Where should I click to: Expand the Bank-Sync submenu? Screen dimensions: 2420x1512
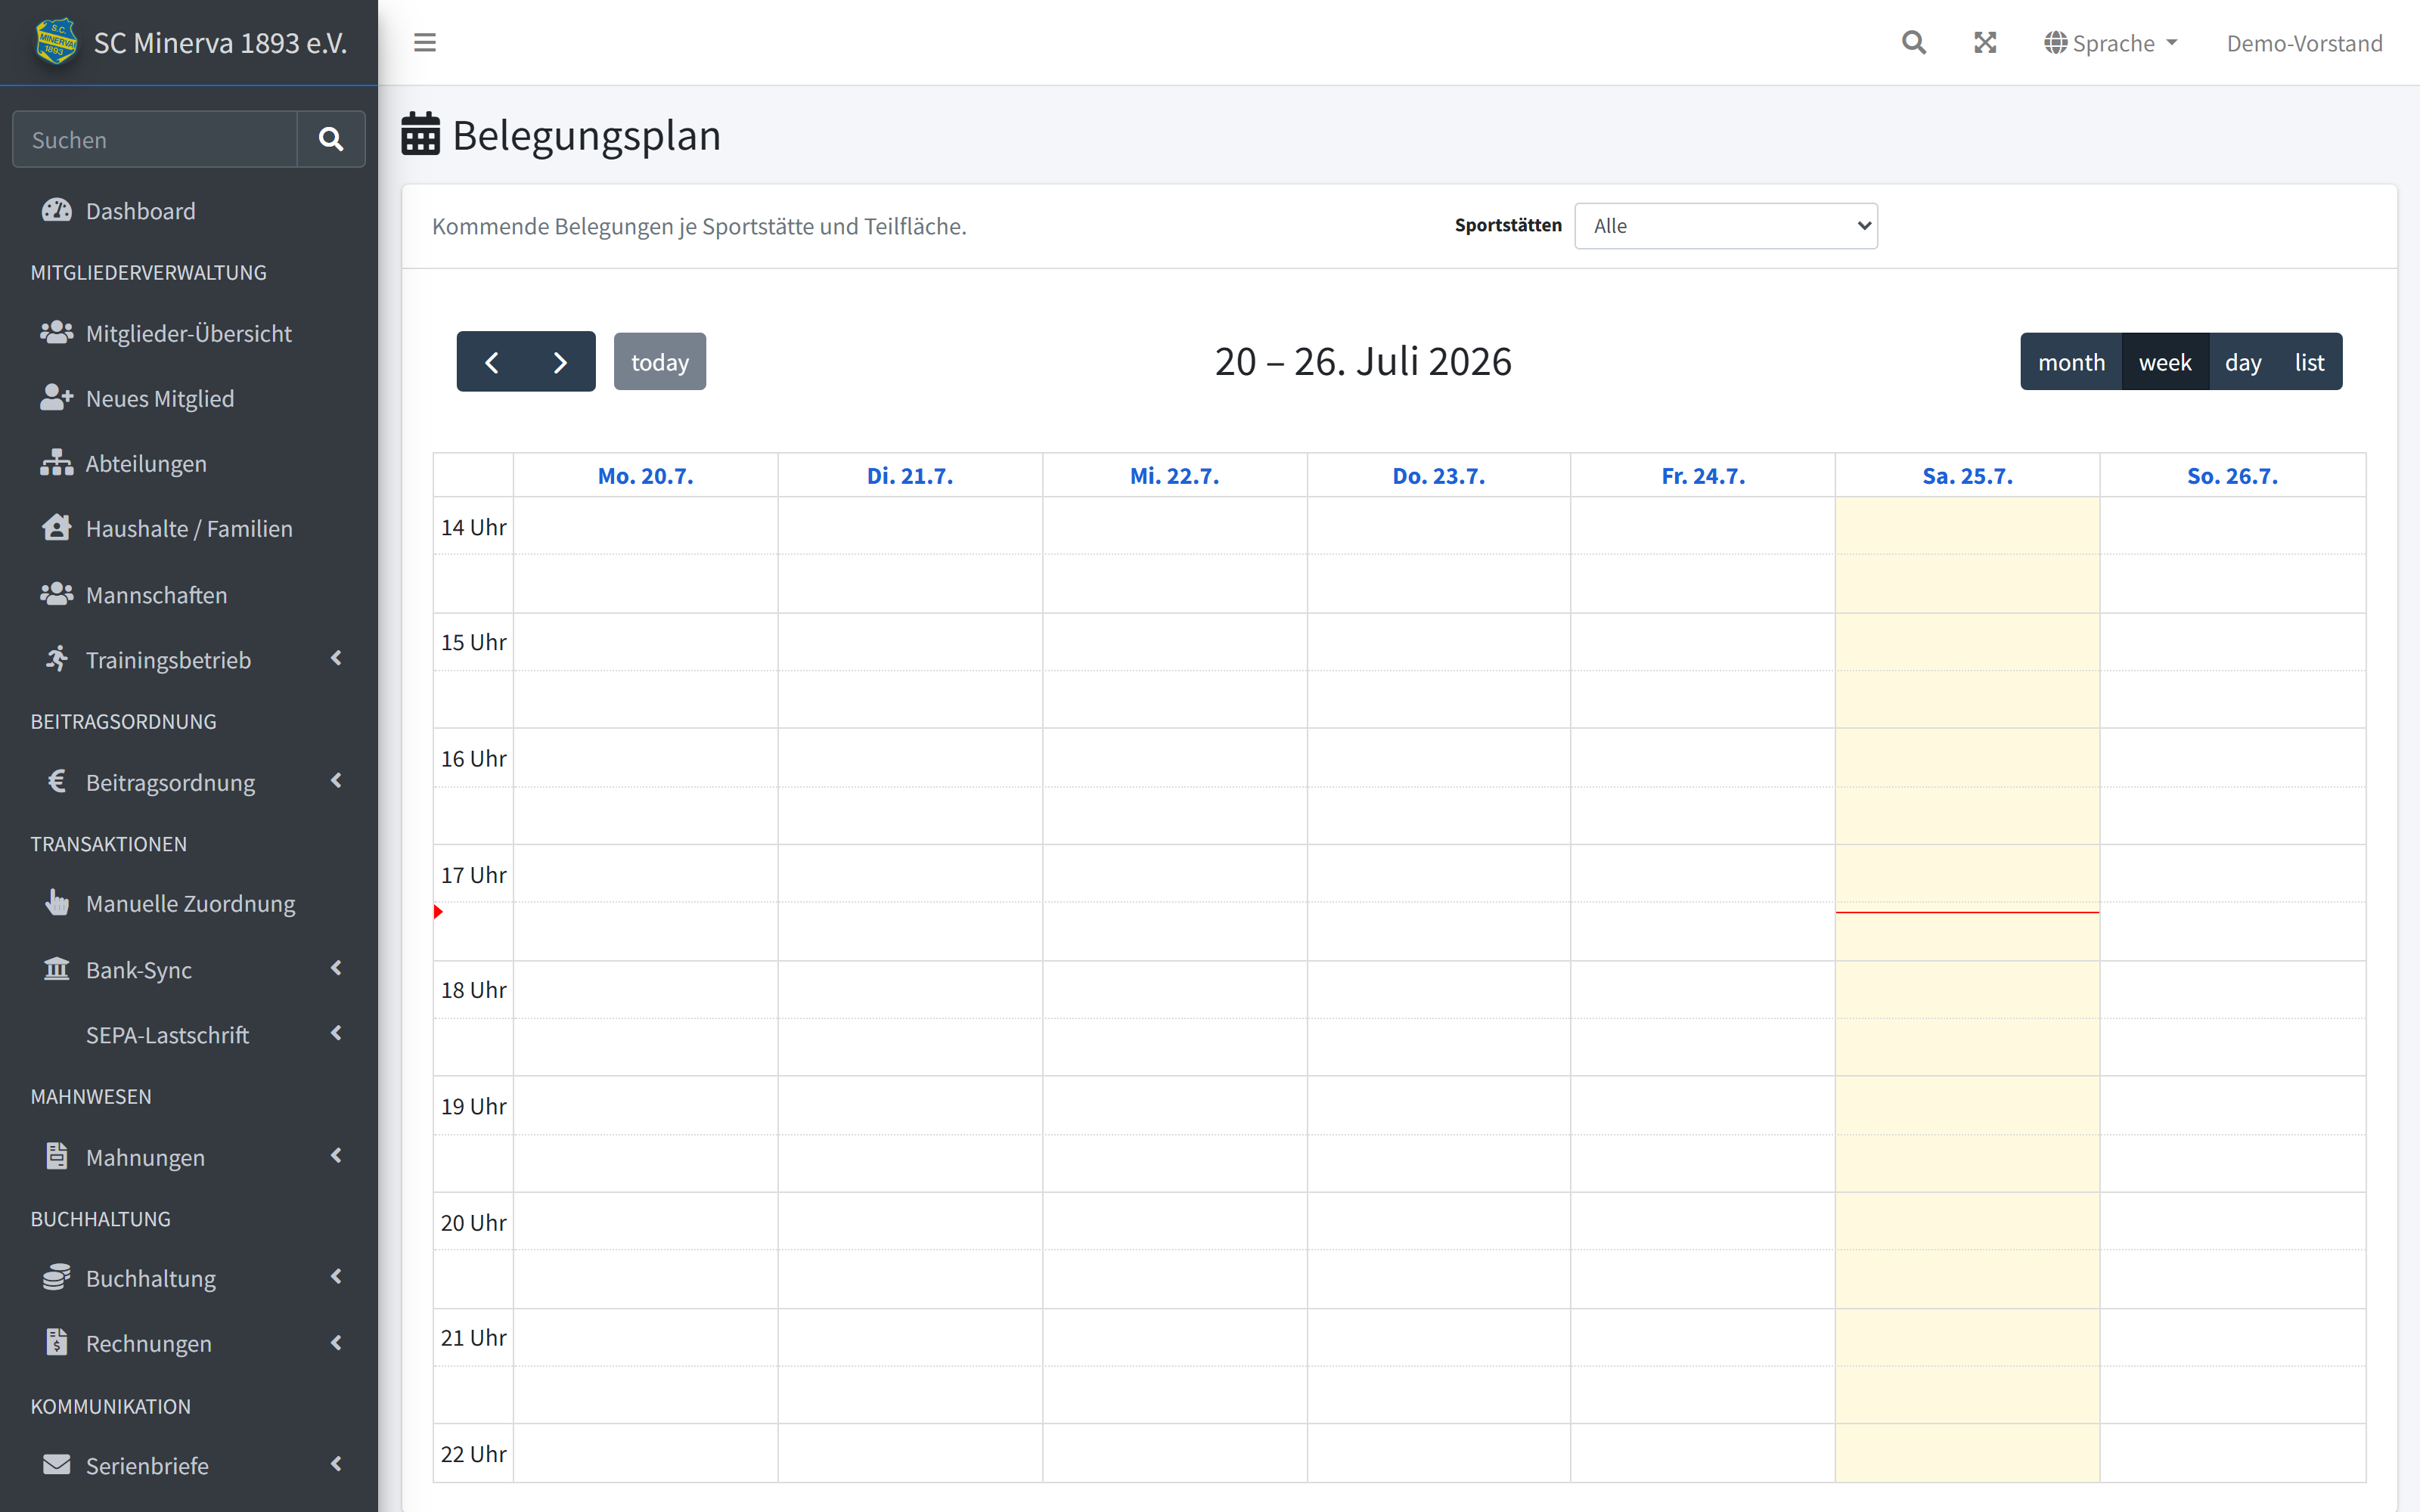189,969
